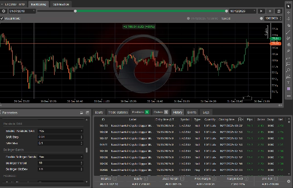This screenshot has width=293, height=188.
Task: Select the History tab
Action: pyautogui.click(x=178, y=112)
